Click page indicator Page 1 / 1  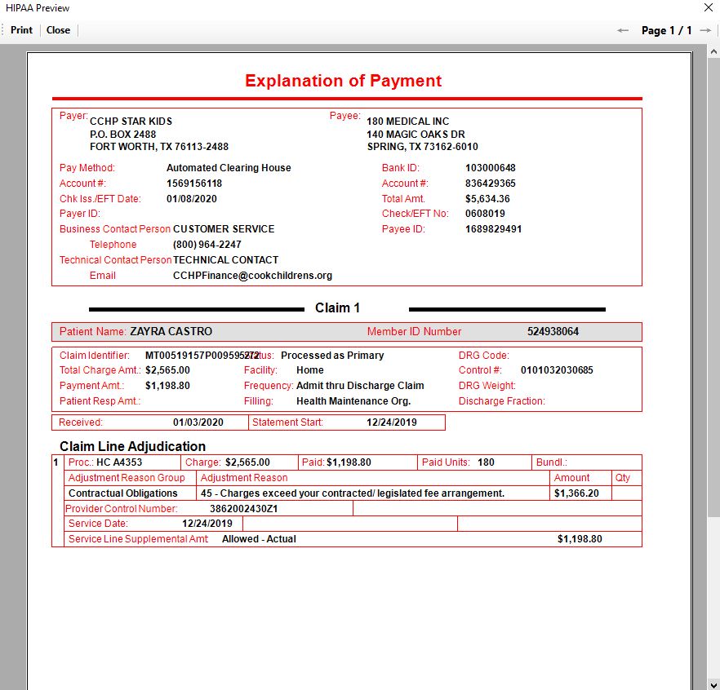(x=666, y=31)
